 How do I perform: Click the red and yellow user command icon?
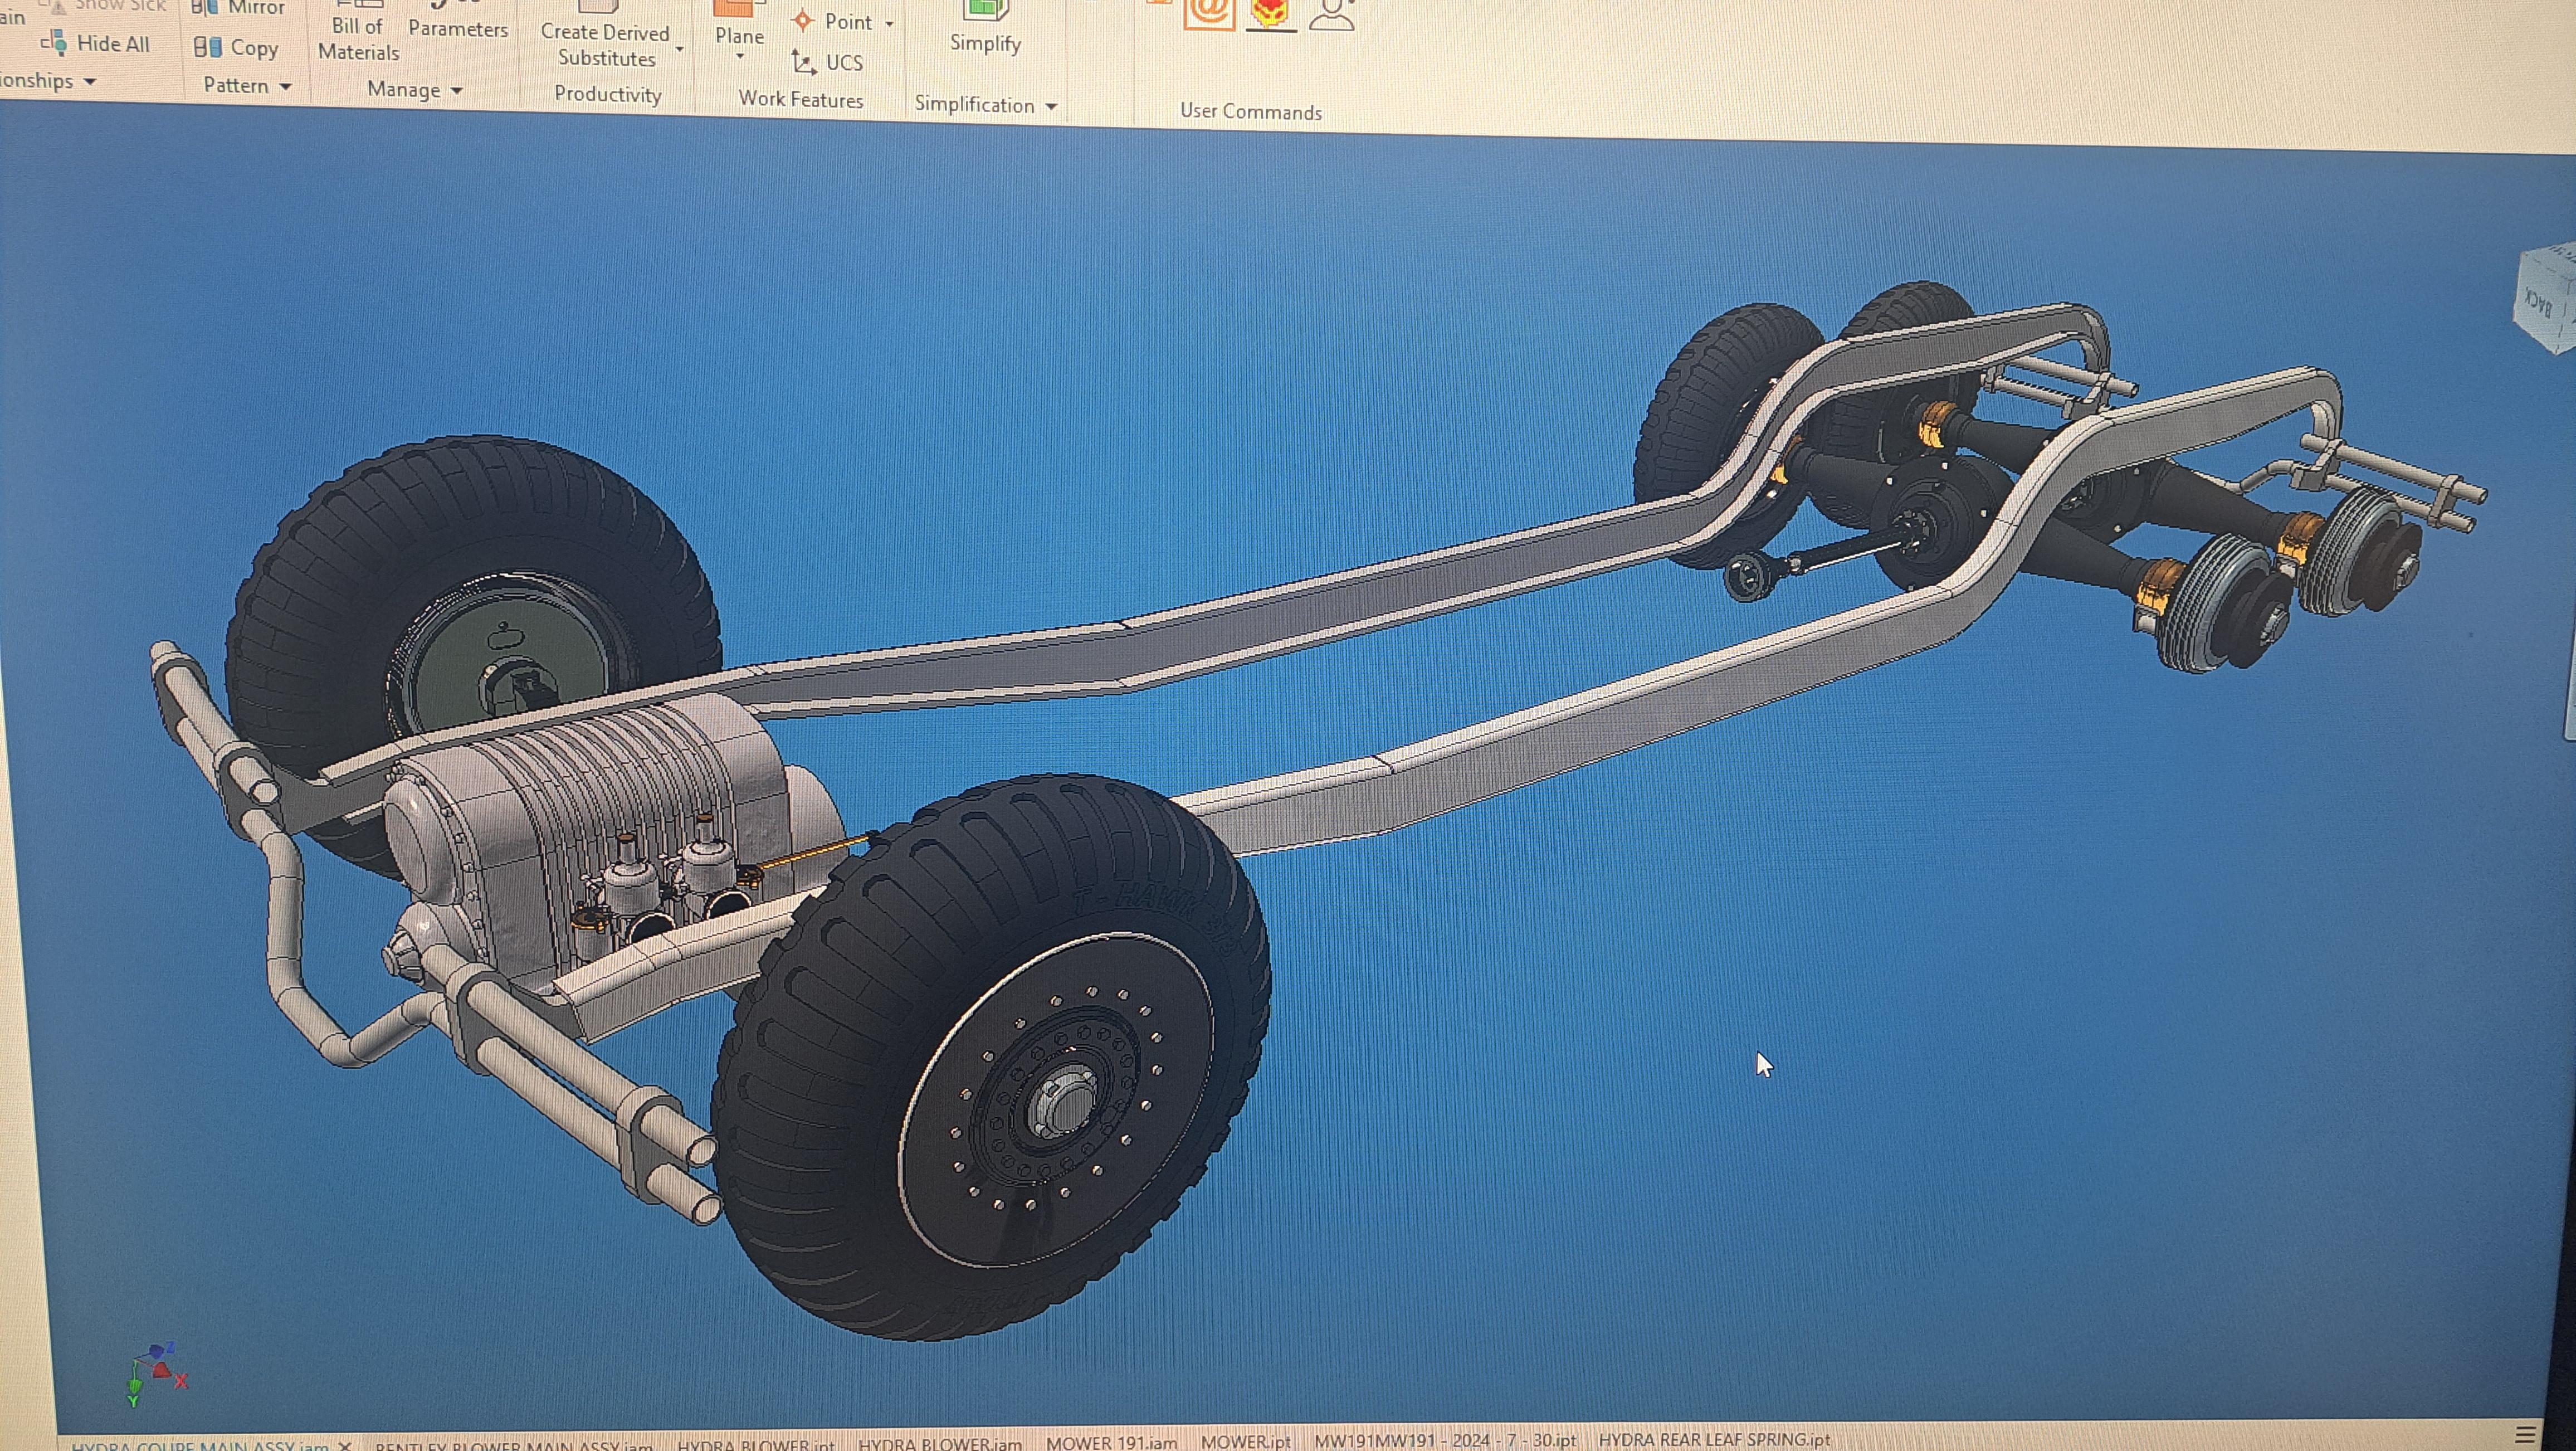click(1271, 14)
